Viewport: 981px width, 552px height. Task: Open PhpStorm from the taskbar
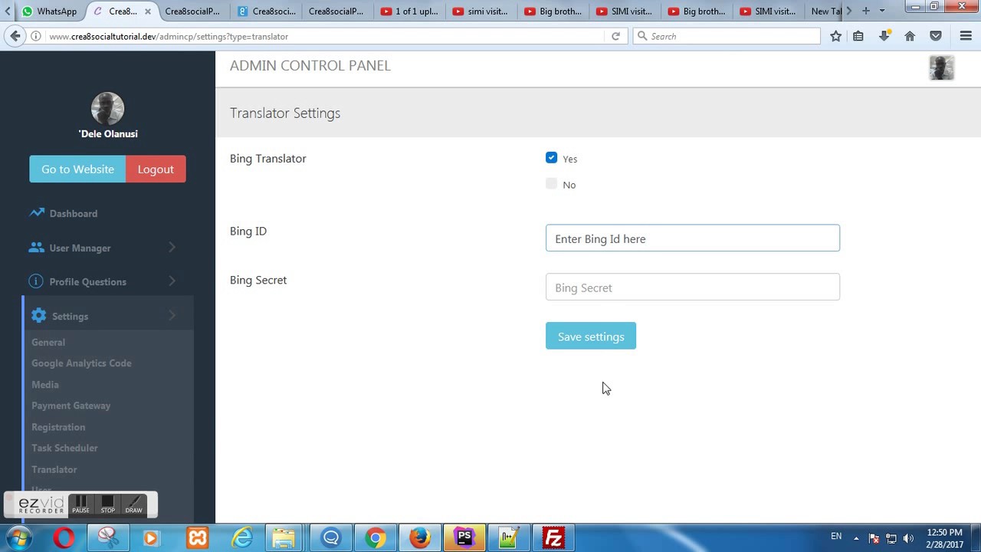click(464, 538)
